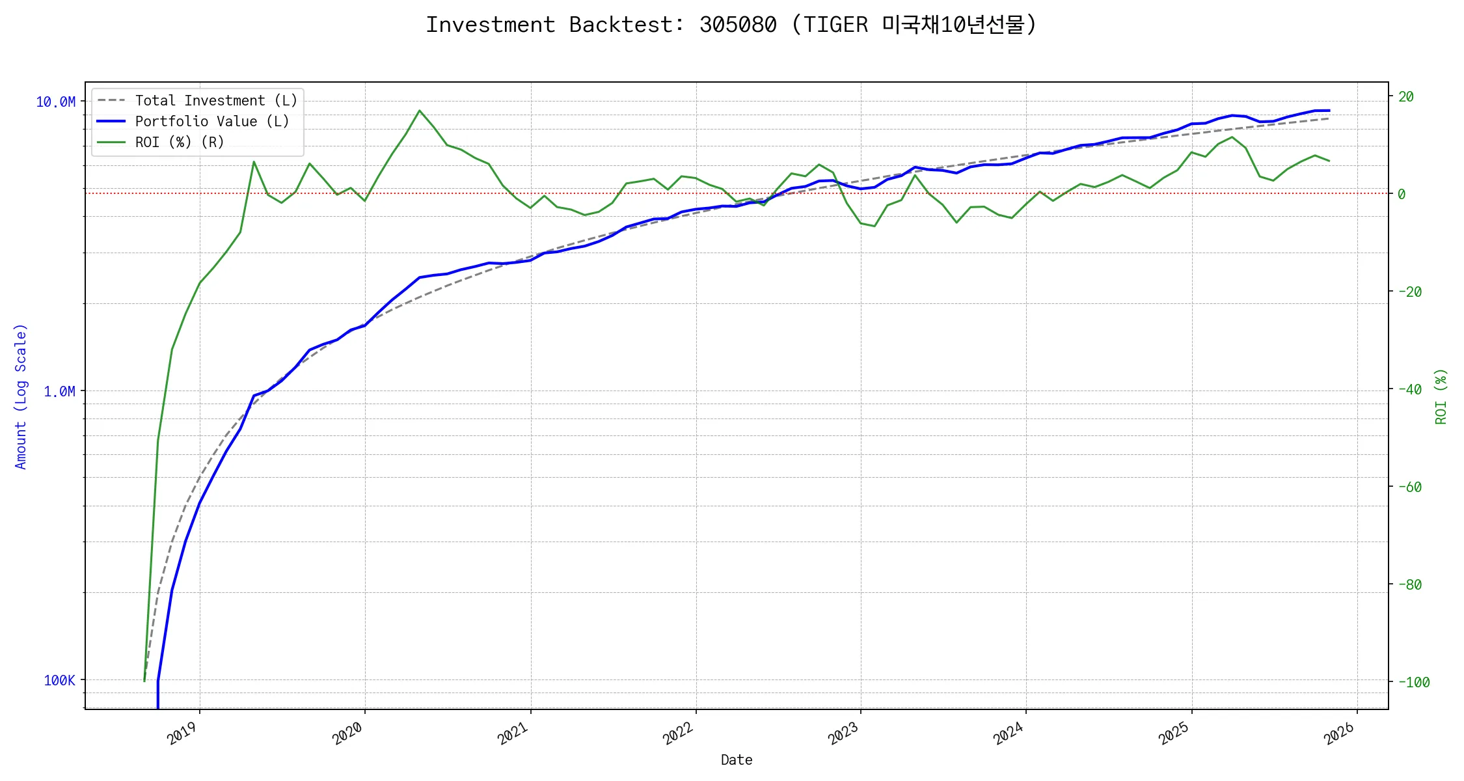Click the 2022 x-axis tick label
The image size is (1464, 781).
pos(679,734)
